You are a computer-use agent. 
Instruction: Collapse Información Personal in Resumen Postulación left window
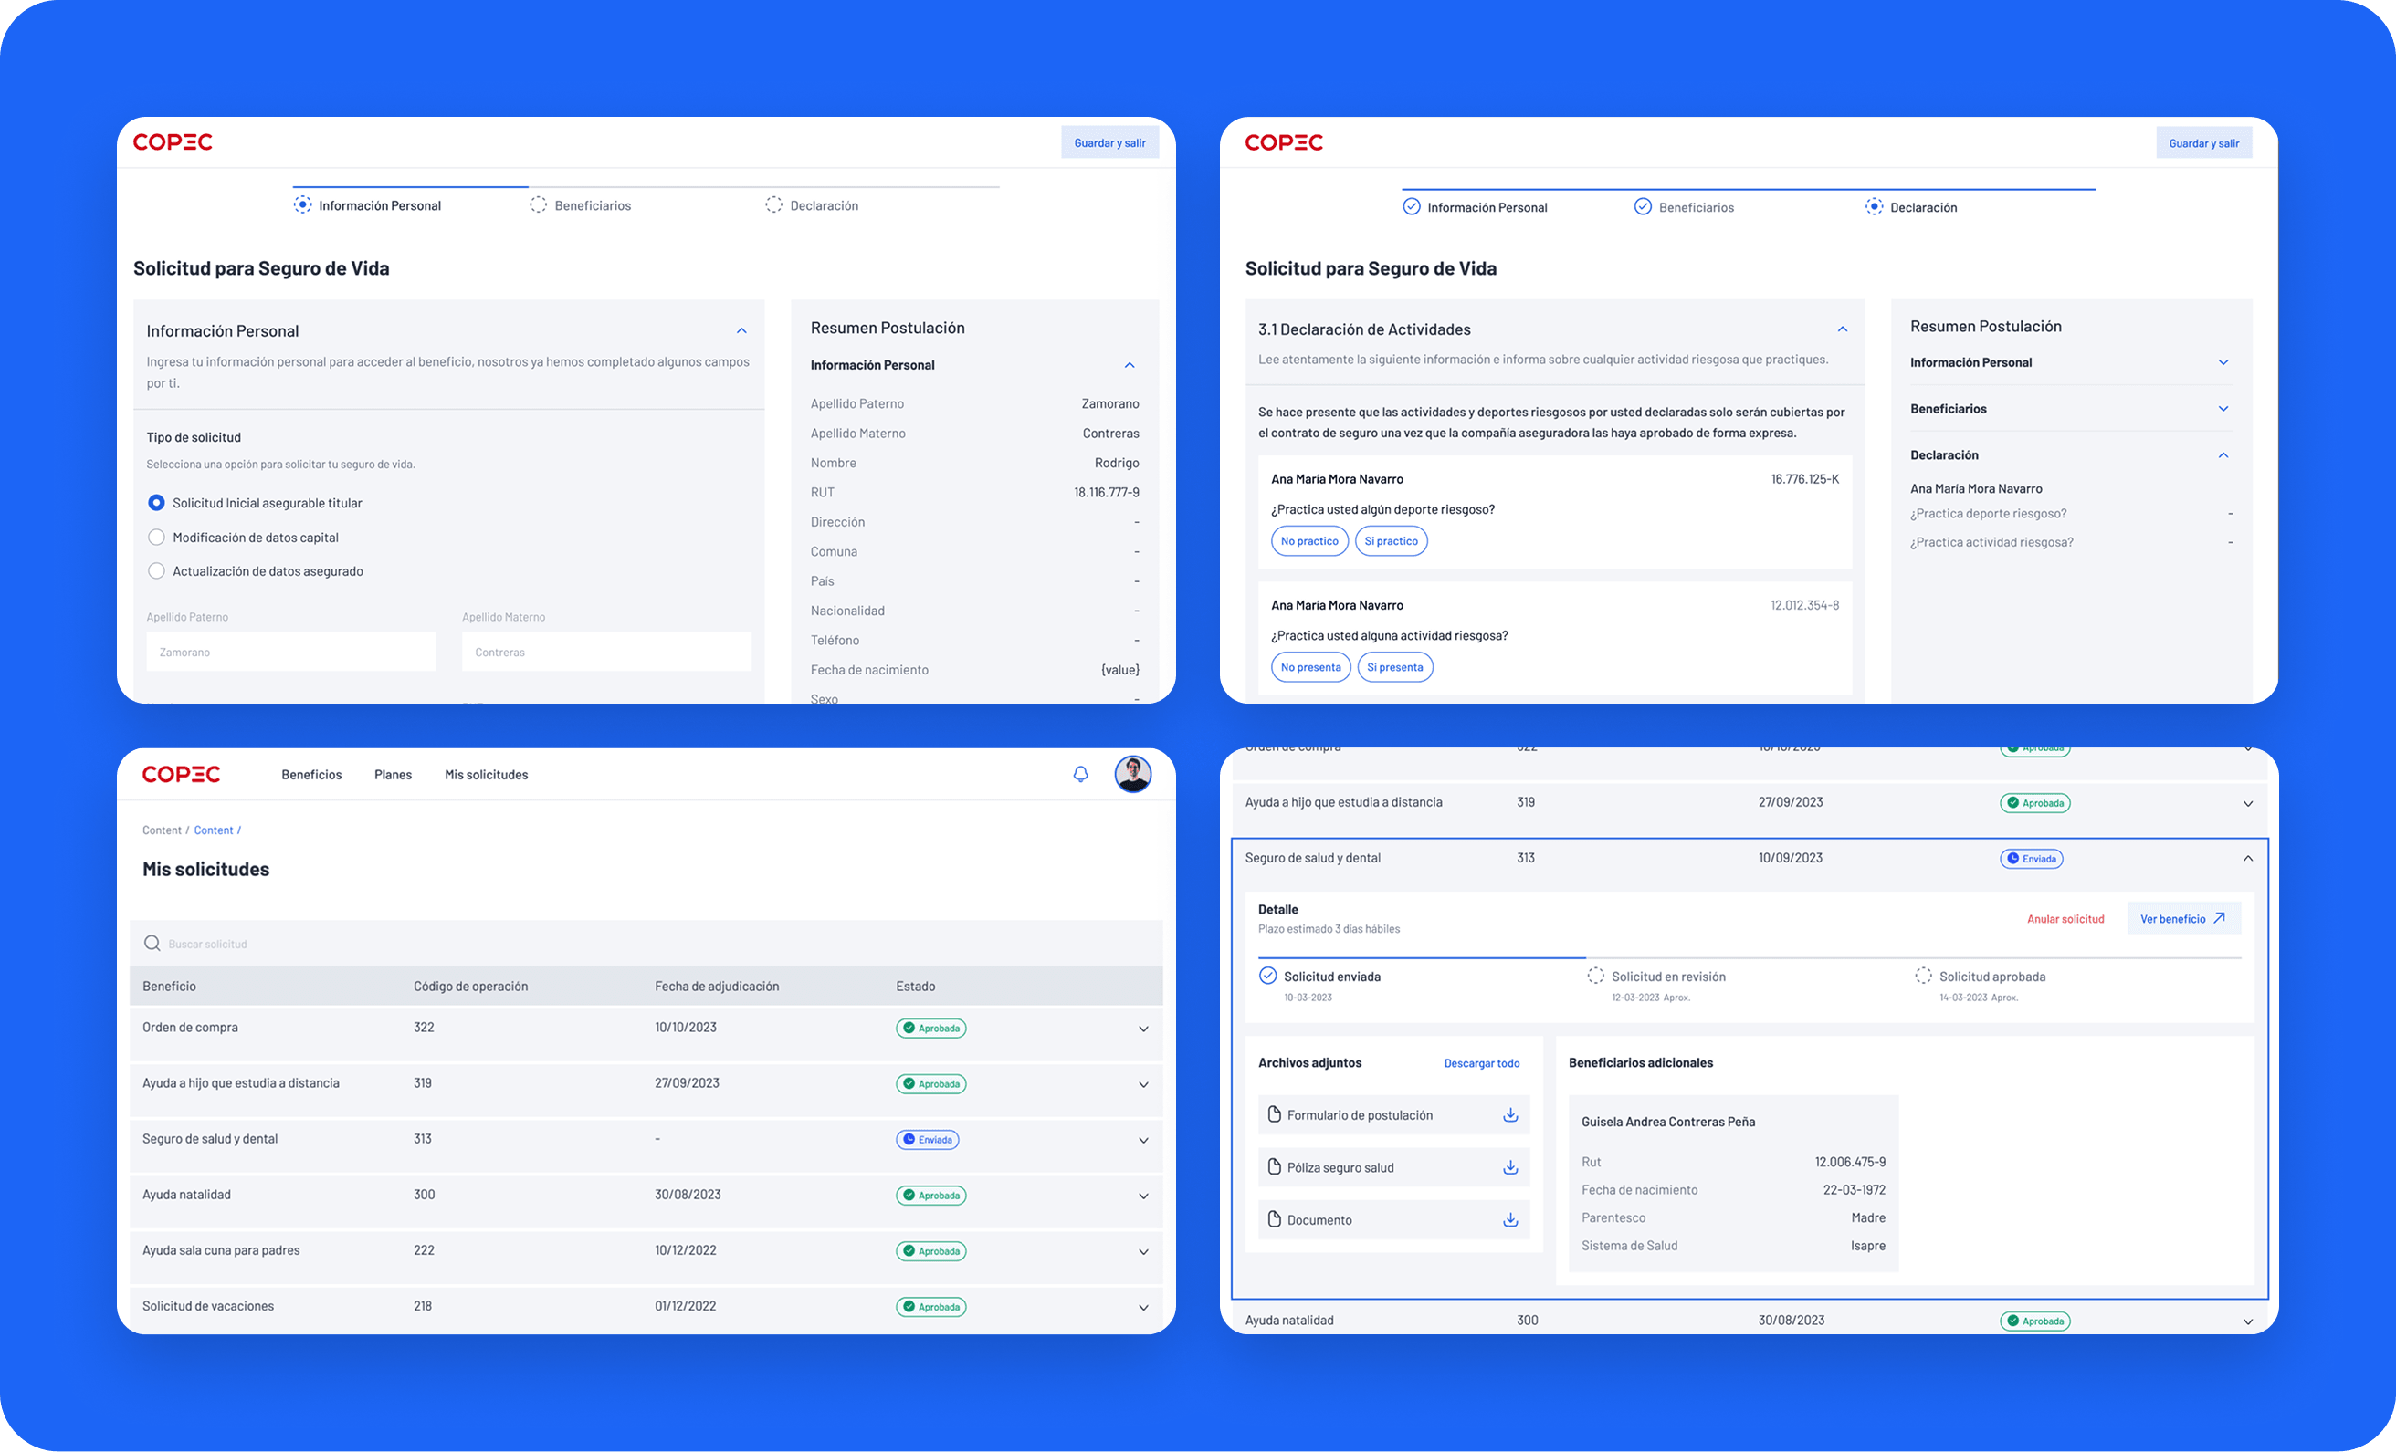[1129, 364]
